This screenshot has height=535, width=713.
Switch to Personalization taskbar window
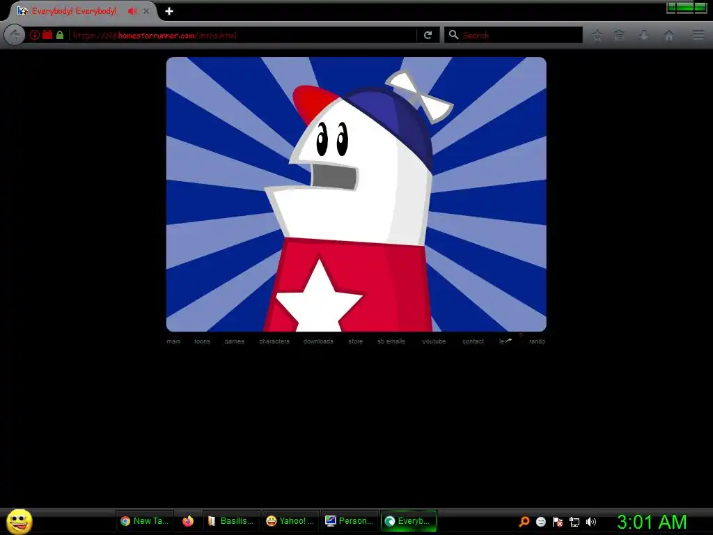click(350, 521)
